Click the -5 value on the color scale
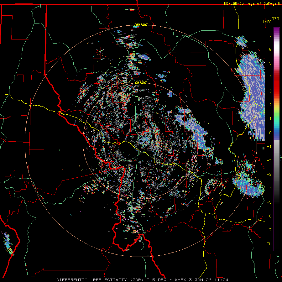The image size is (282, 282). [x=269, y=202]
